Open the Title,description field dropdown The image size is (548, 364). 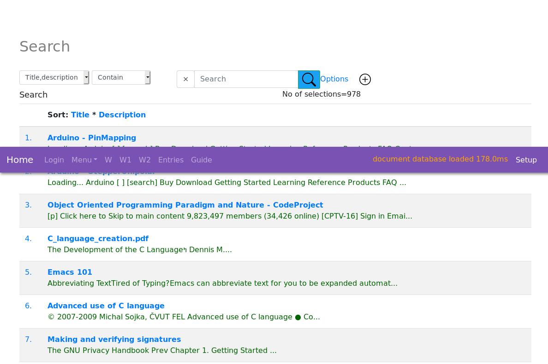[x=54, y=77]
